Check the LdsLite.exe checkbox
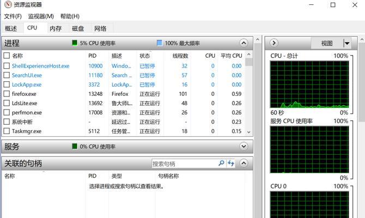This screenshot has height=218, width=365. [7, 103]
